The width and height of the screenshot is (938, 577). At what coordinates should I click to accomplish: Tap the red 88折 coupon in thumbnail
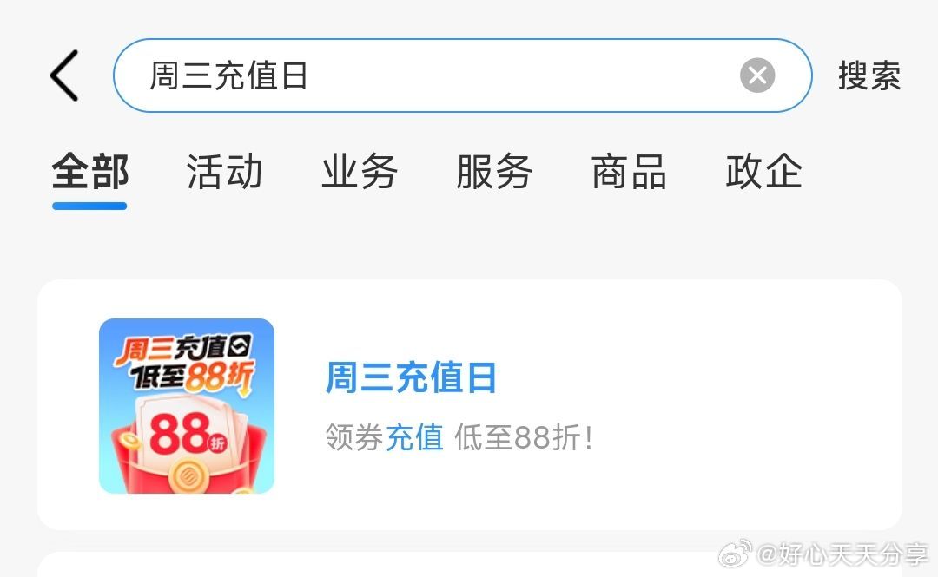pyautogui.click(x=187, y=433)
